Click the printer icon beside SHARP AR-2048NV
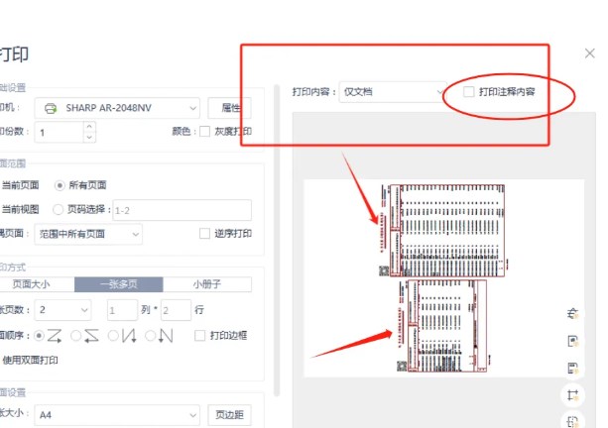Viewport: 608px width, 428px height. tap(51, 108)
